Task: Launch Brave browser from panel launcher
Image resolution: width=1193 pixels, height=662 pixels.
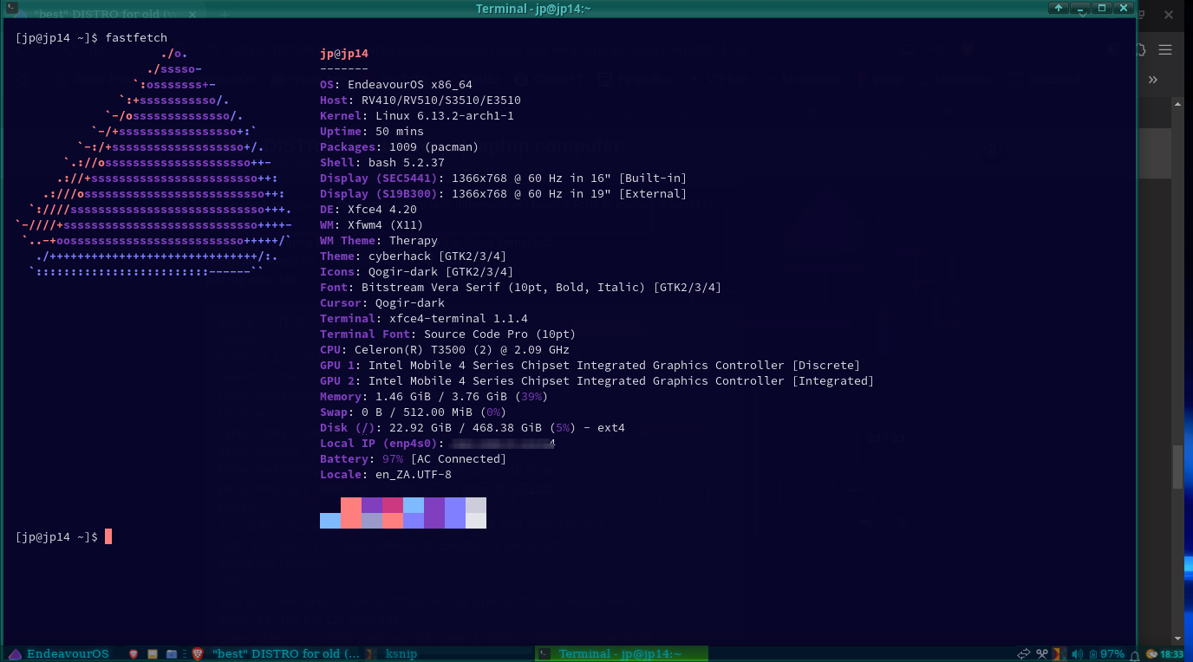Action: 134,654
